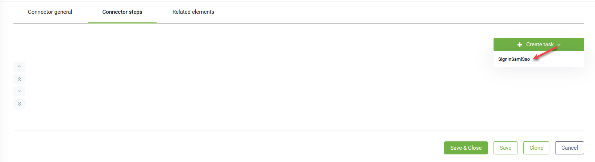
Task: Expand the Create task dropdown chevron
Action: (x=559, y=45)
